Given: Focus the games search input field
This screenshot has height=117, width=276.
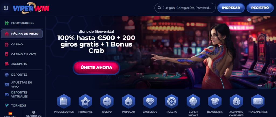Looking at the screenshot, I should click(185, 8).
